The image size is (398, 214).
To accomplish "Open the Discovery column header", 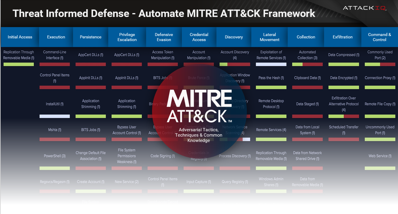I will tap(234, 37).
